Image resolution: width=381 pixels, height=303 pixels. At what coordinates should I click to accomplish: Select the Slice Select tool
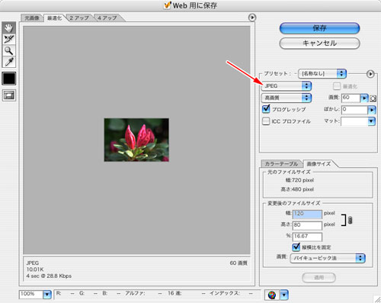[x=9, y=39]
